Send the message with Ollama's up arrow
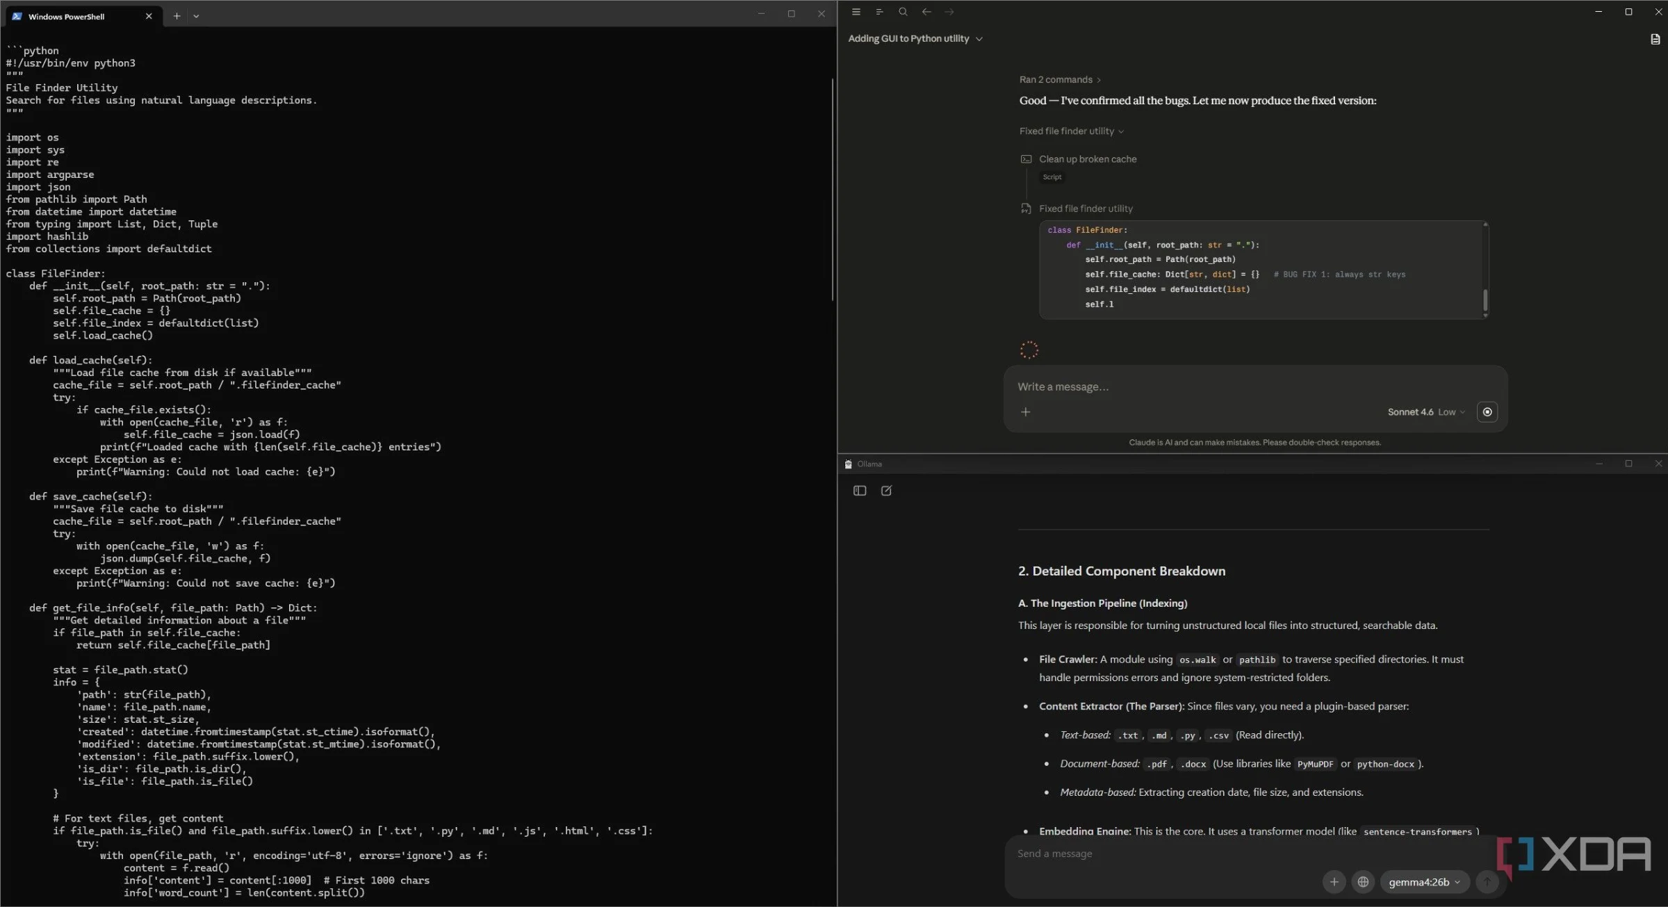 tap(1487, 882)
